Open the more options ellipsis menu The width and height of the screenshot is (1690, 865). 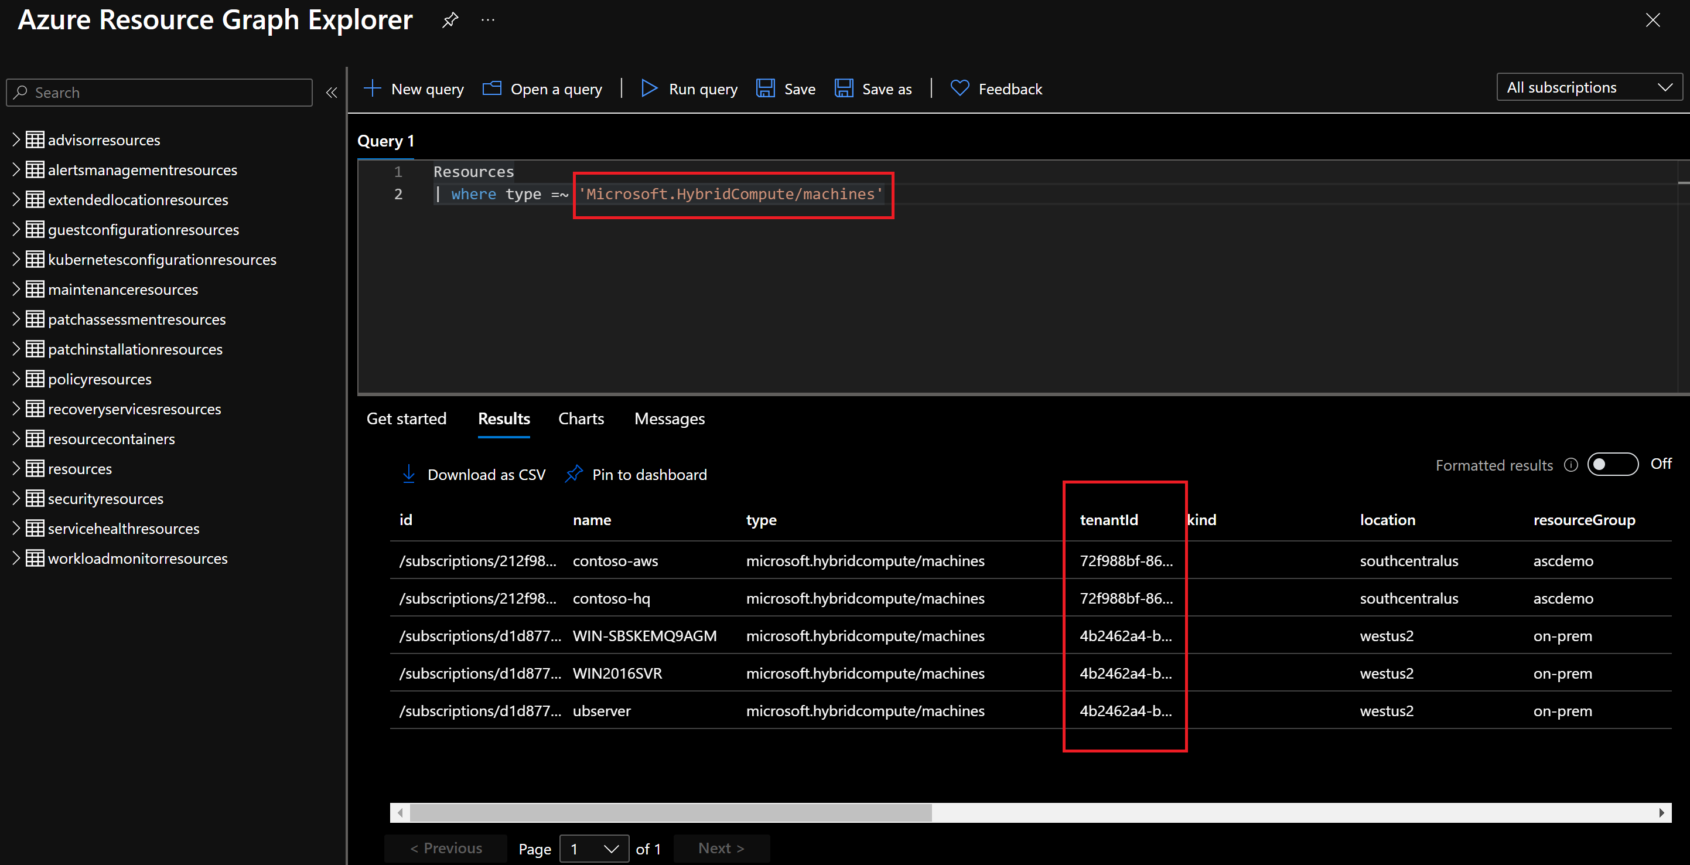(x=487, y=20)
